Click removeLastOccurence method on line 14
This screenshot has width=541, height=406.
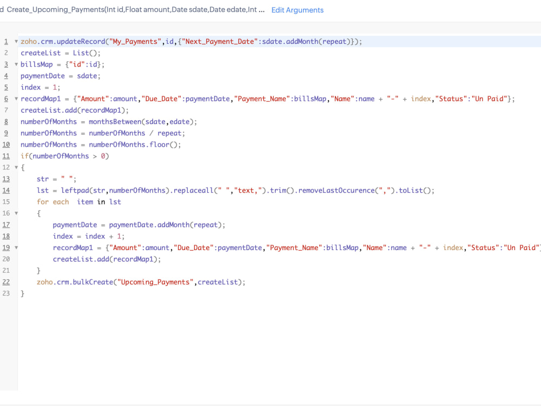336,190
